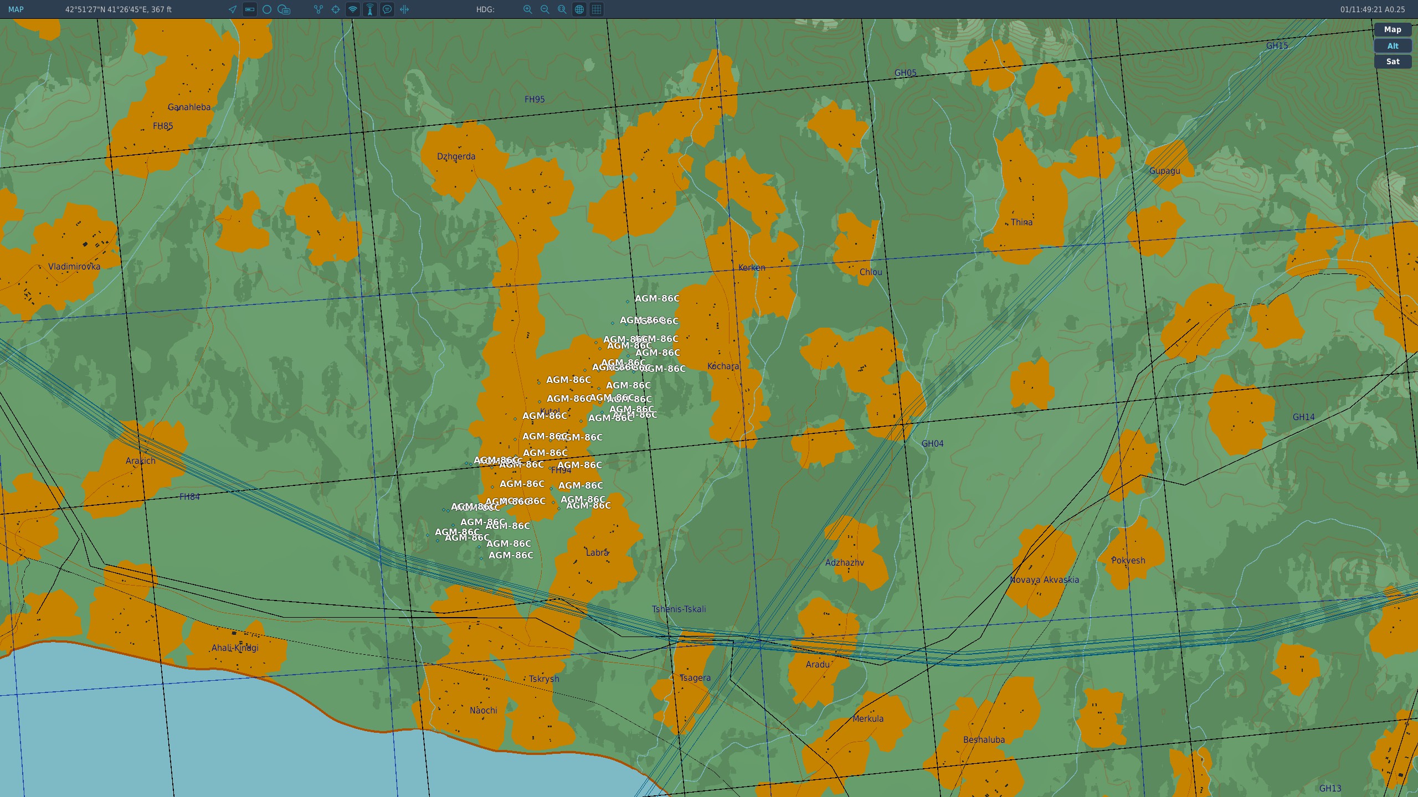Click the Labra town label
The height and width of the screenshot is (797, 1418).
tap(597, 552)
